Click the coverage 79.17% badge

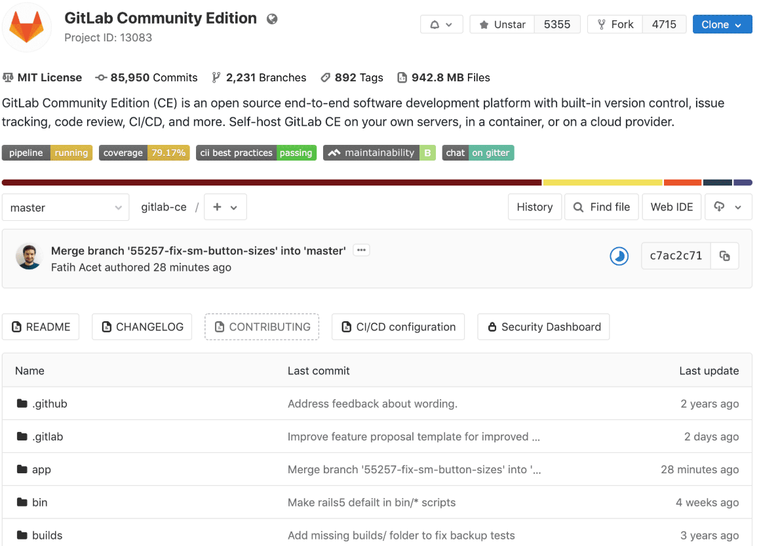pos(144,153)
